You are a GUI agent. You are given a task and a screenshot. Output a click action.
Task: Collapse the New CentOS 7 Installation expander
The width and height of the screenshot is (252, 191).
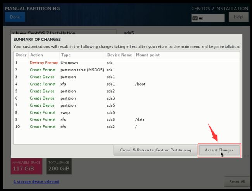[14, 33]
